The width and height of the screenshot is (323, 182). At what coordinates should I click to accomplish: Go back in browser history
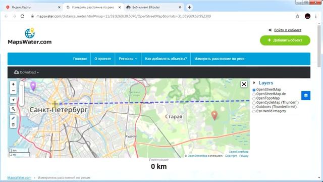(6, 16)
